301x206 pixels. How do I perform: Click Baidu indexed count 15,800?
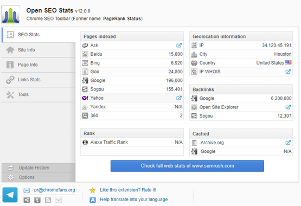tap(176, 54)
